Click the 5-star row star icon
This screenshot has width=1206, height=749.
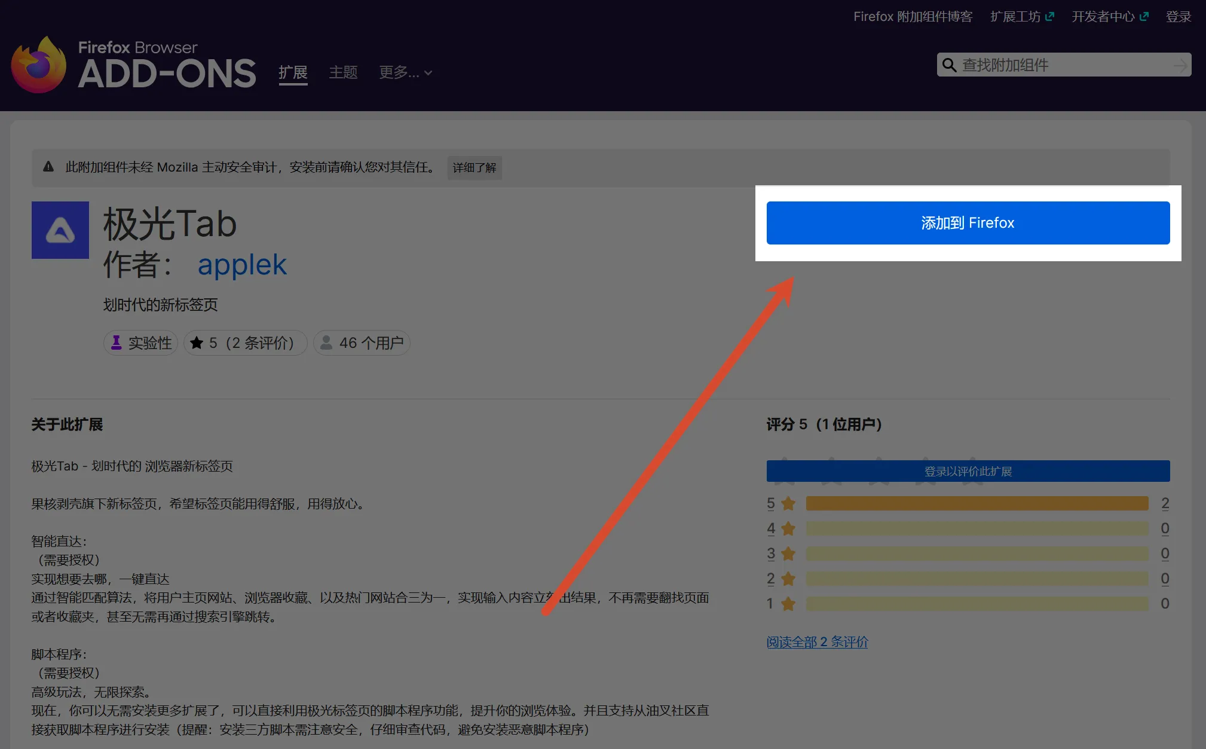[788, 503]
